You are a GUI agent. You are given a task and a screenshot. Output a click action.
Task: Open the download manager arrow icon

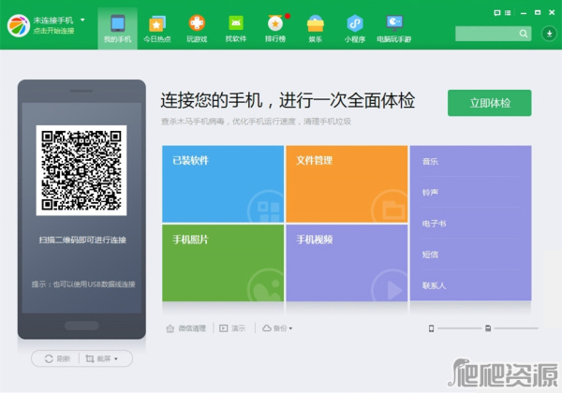pos(551,34)
